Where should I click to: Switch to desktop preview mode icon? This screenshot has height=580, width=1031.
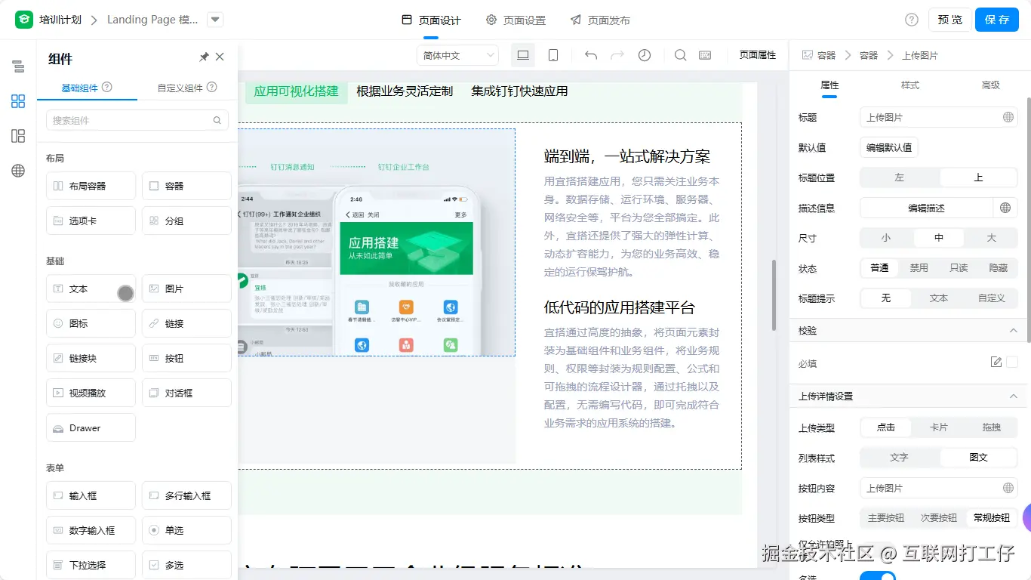[x=522, y=55]
